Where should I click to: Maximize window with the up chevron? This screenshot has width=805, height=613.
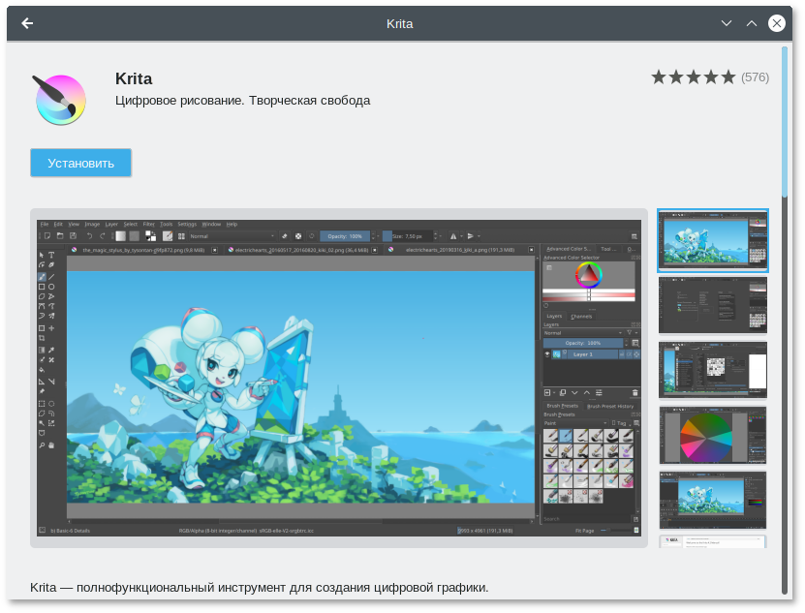click(751, 23)
